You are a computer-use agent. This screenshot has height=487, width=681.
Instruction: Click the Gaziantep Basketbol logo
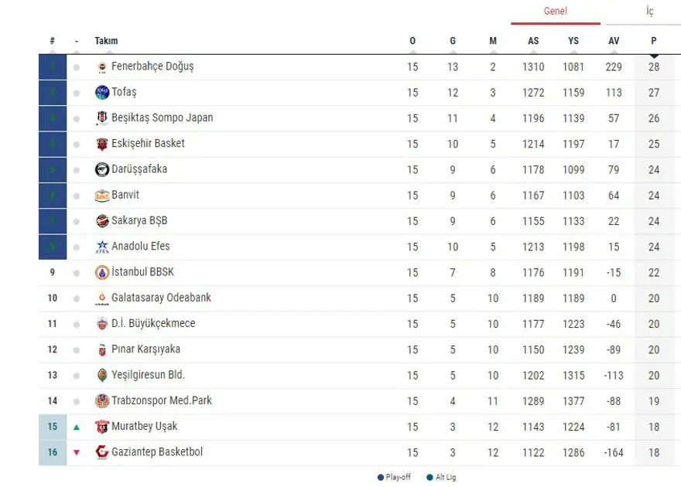coord(102,452)
